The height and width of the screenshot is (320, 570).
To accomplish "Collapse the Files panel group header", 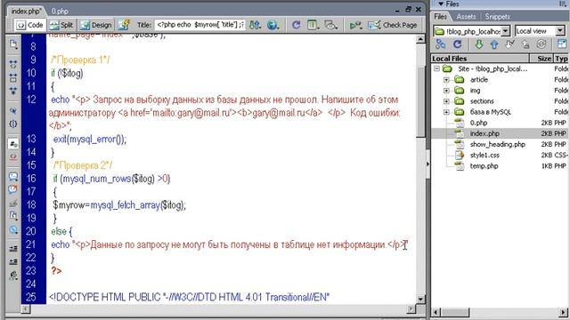I will click(449, 4).
